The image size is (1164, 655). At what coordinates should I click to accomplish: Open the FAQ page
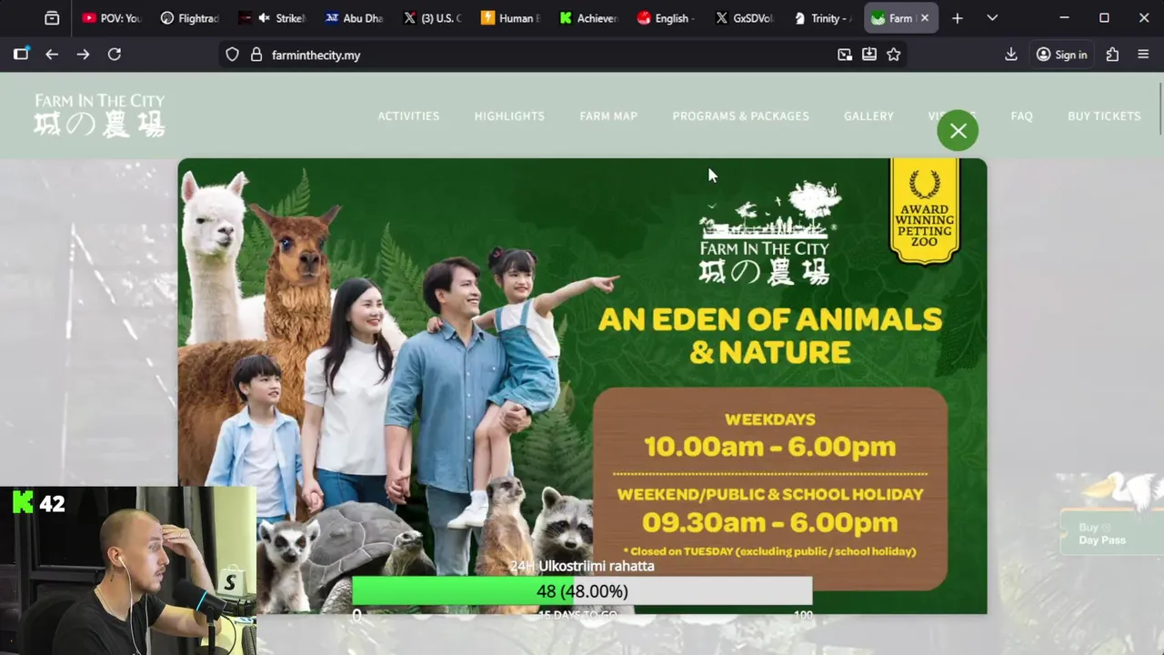(1021, 116)
